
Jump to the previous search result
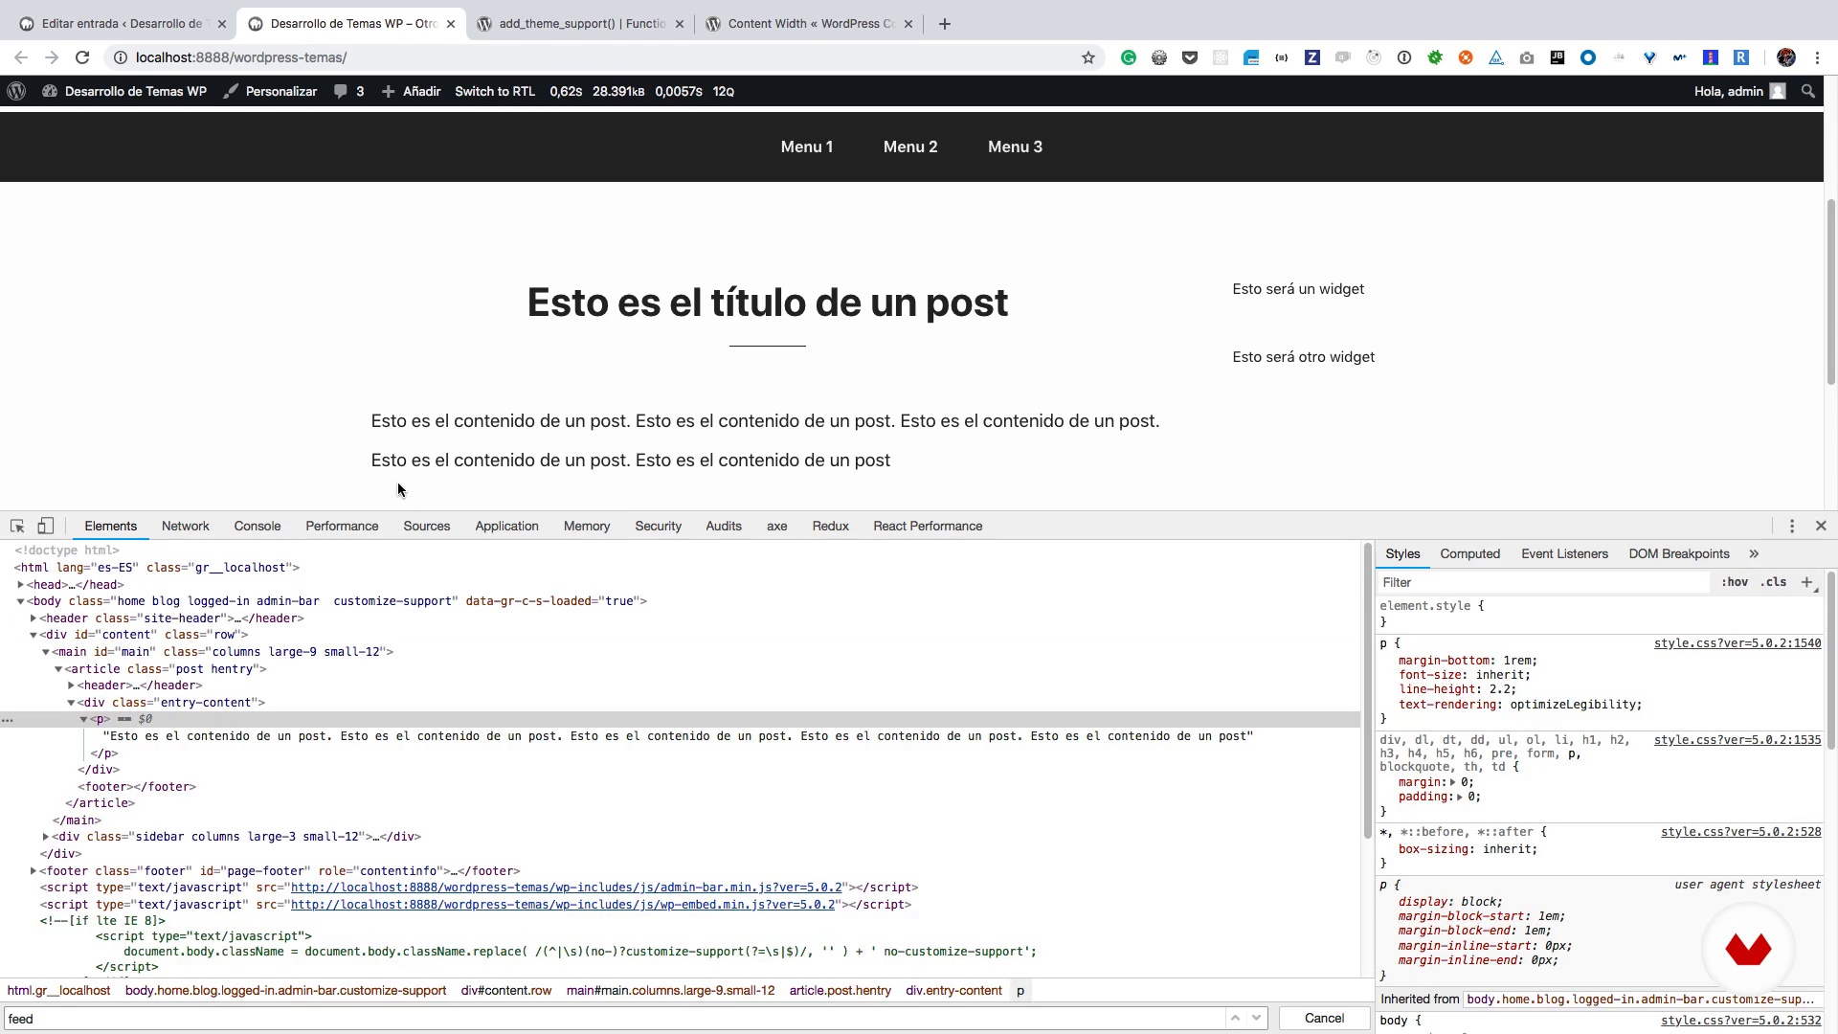pyautogui.click(x=1235, y=1018)
